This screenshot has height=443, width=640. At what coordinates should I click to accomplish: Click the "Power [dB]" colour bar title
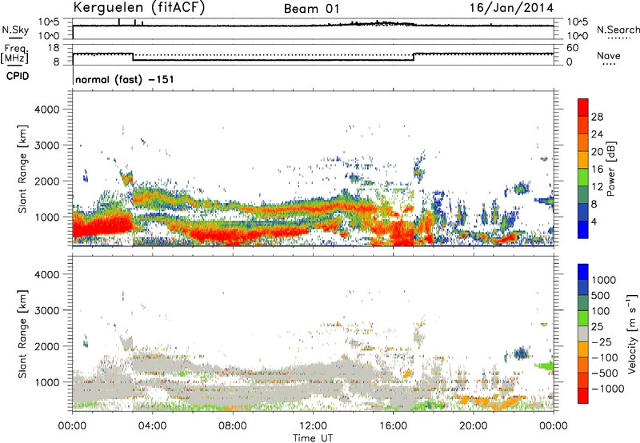[x=611, y=169]
